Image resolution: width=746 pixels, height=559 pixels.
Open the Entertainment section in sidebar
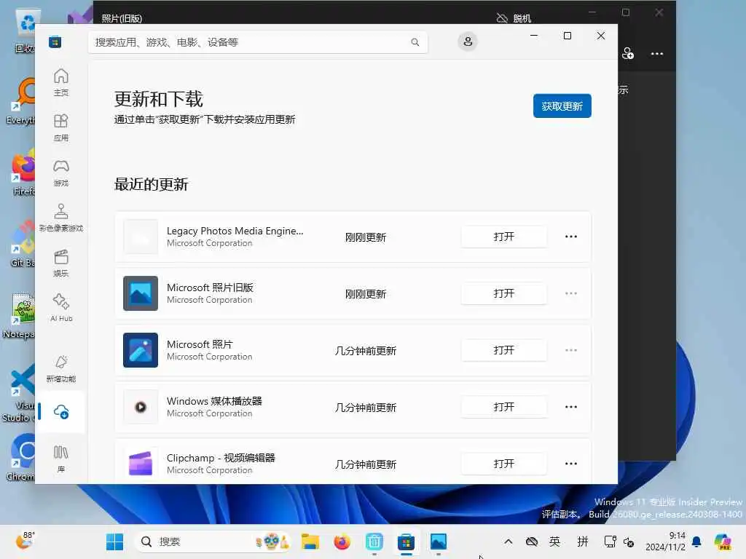pos(61,263)
